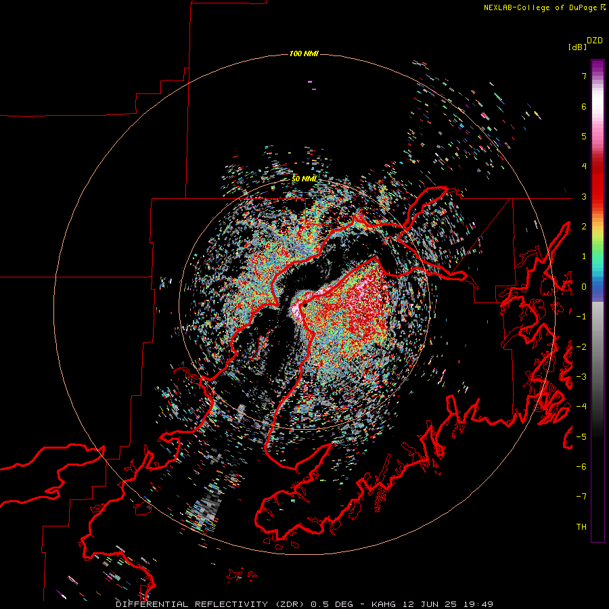
Task: Click the NEXLAB-College of DuPage label
Action: [x=540, y=7]
